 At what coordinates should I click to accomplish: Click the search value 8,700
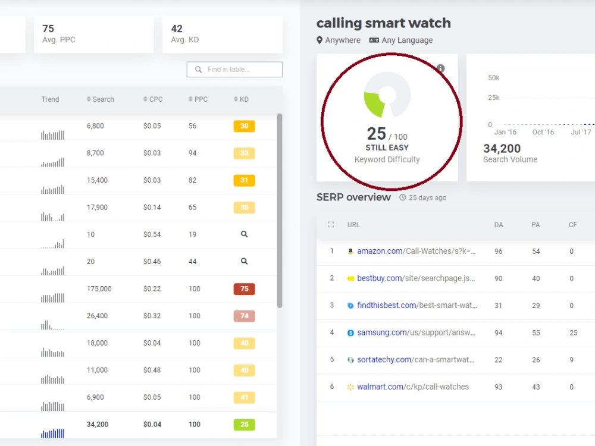(x=95, y=153)
